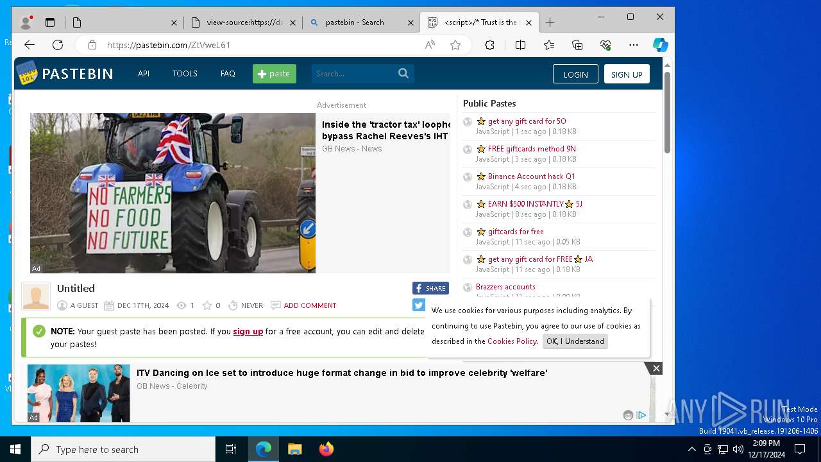The height and width of the screenshot is (462, 821).
Task: Click the SIGN UP button
Action: 627,74
